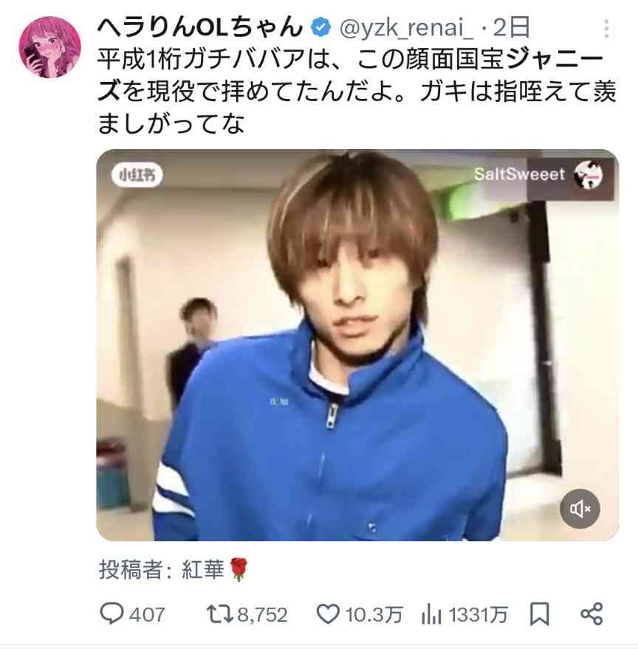Viewport: 638px width, 649px height.
Task: Bookmark this post
Action: click(540, 614)
